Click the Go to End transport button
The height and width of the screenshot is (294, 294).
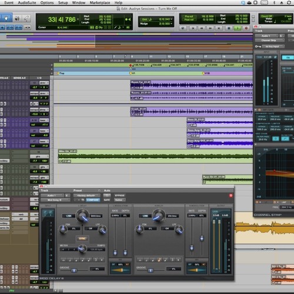pyautogui.click(x=219, y=28)
